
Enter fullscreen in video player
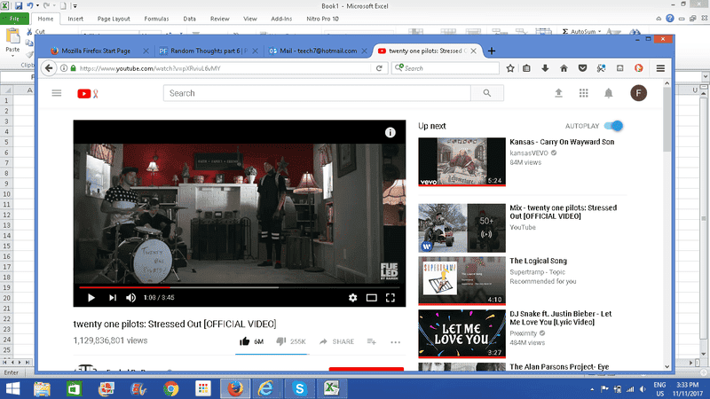tap(390, 298)
